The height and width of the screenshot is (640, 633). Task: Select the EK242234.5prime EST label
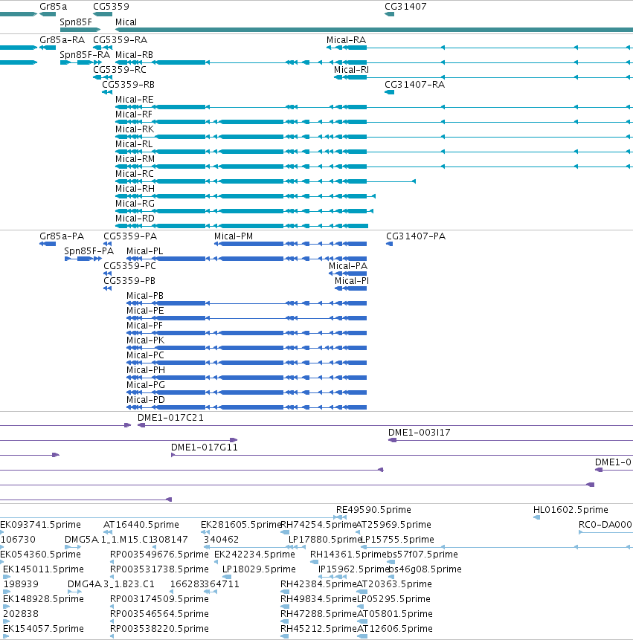[x=254, y=555]
